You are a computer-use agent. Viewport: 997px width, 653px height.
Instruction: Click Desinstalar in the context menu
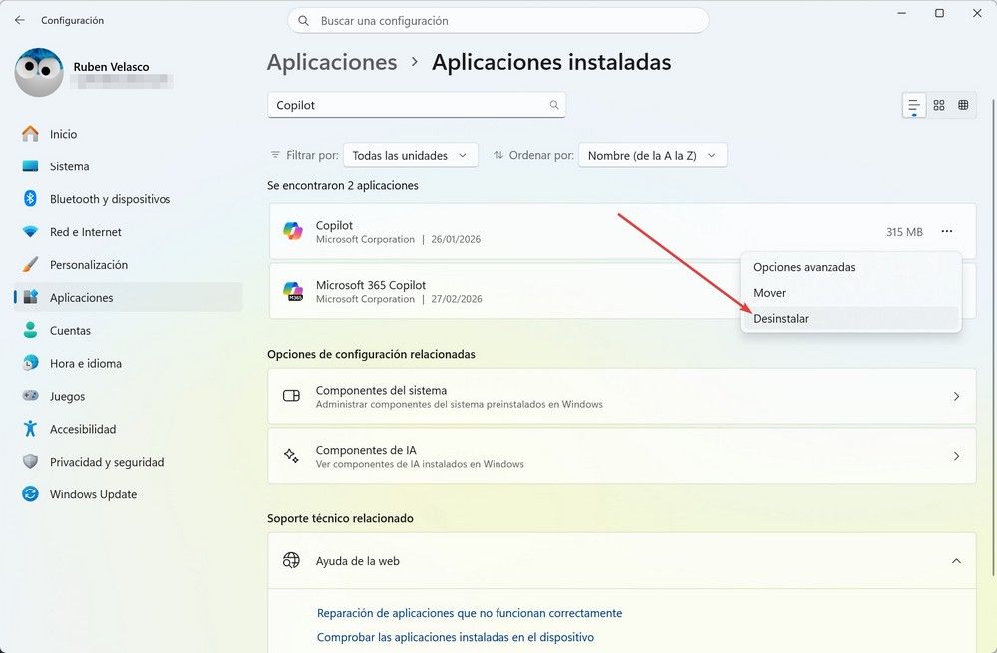[x=783, y=318]
